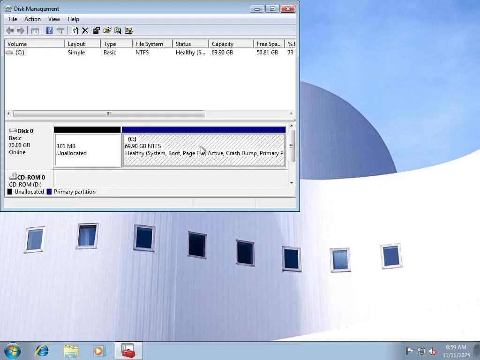
Task: Click the Back arrow in the toolbar
Action: click(10, 30)
